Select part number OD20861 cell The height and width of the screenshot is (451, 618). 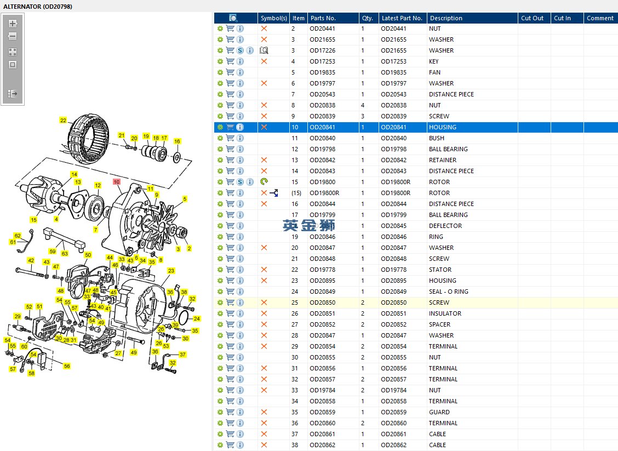coord(322,434)
